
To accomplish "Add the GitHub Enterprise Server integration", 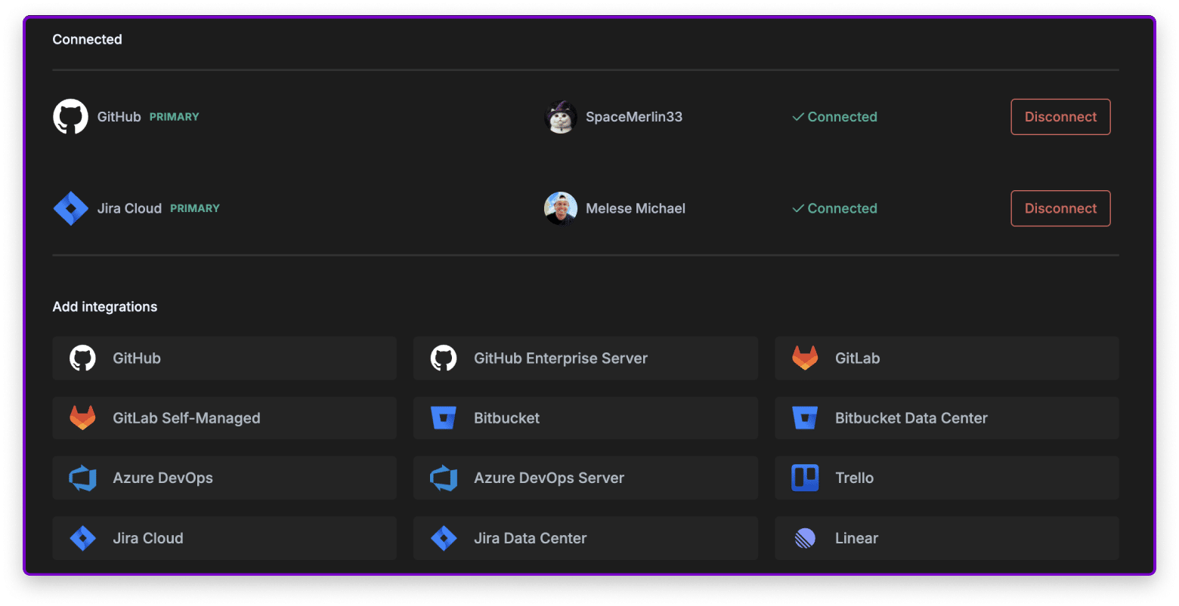I will pyautogui.click(x=586, y=358).
